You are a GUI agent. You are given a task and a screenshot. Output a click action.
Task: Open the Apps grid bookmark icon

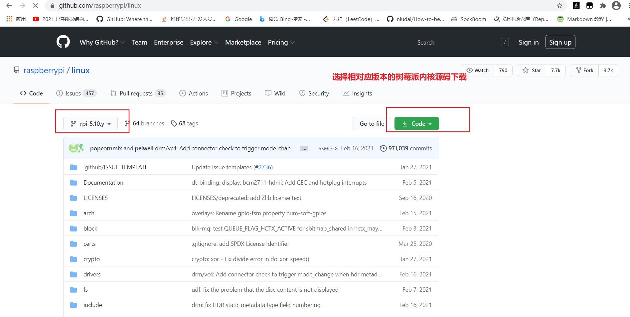[x=9, y=19]
